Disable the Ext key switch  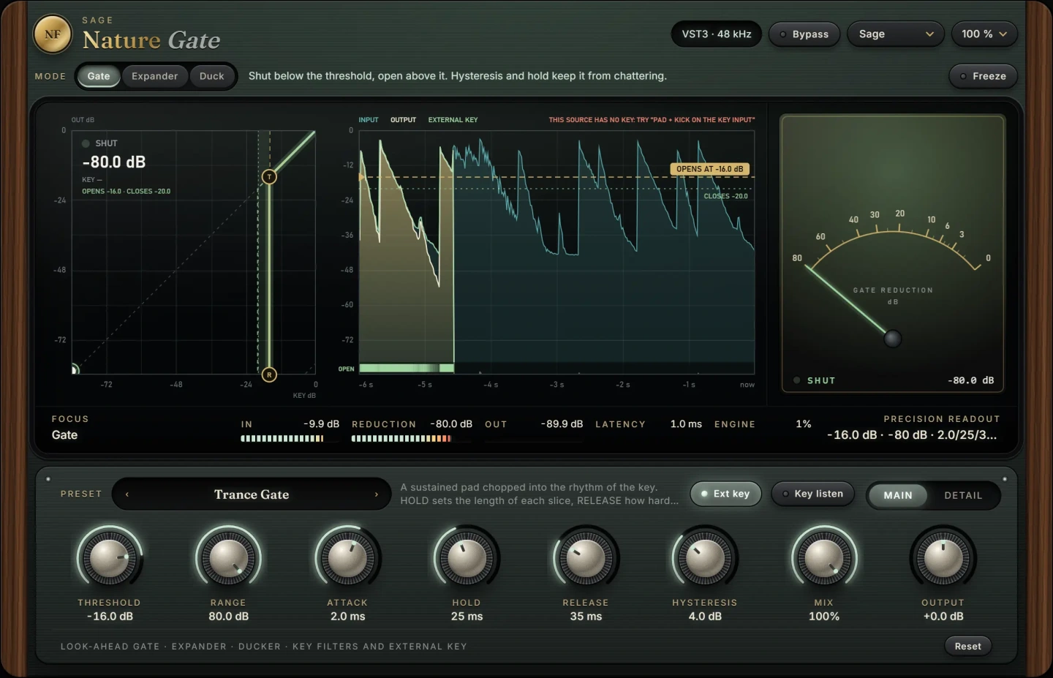725,494
